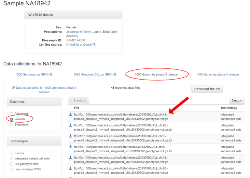This screenshot has width=250, height=178.
Task: Open the 1000 Genomes phase 1 release tab
Action: click(x=217, y=74)
